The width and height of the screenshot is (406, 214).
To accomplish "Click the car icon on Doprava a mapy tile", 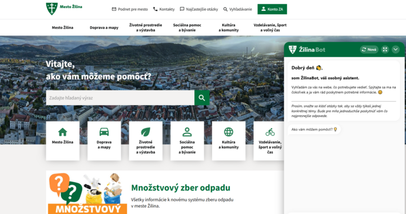I will [104, 132].
